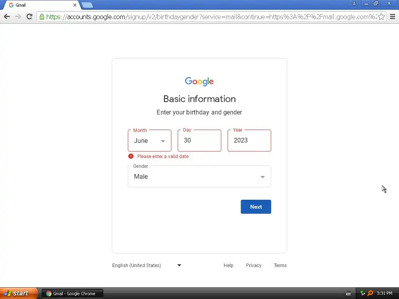Click the Chrome user profile icon
Viewport: 399px width, 299px height.
354,3
